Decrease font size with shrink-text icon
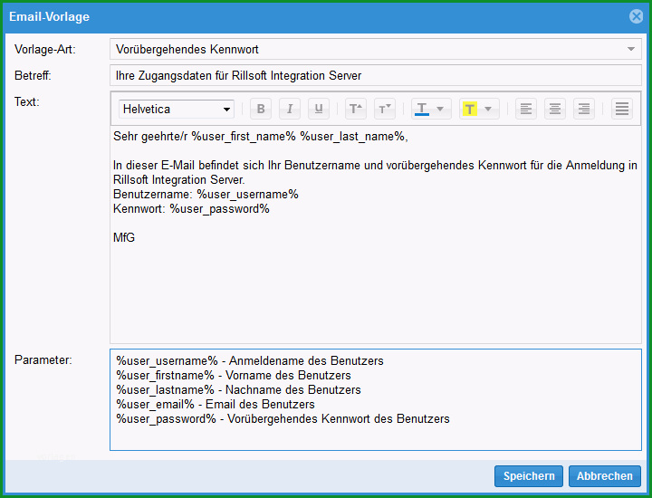Screen dimensions: 652x498 (x=385, y=109)
